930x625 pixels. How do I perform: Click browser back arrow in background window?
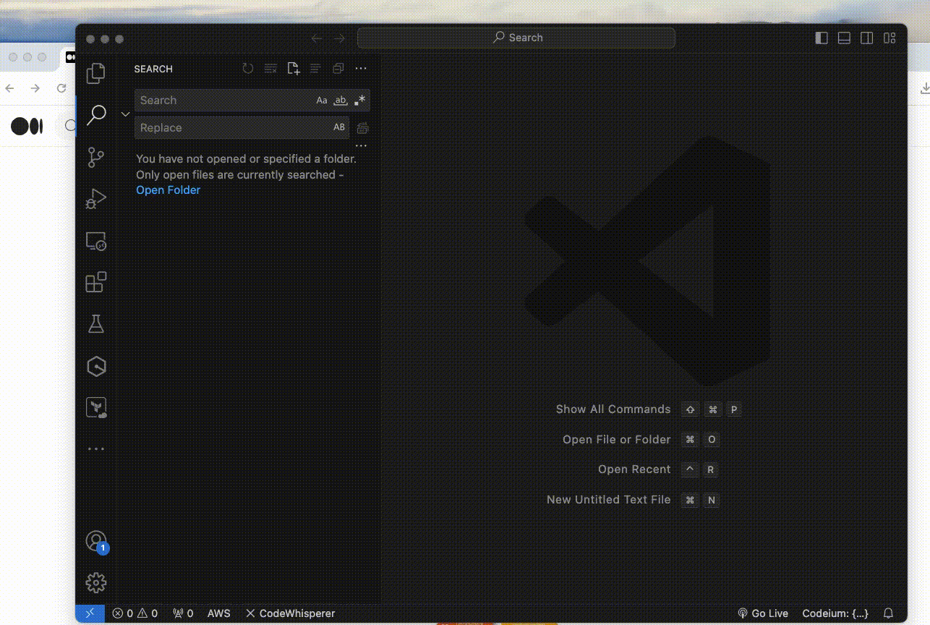click(9, 88)
